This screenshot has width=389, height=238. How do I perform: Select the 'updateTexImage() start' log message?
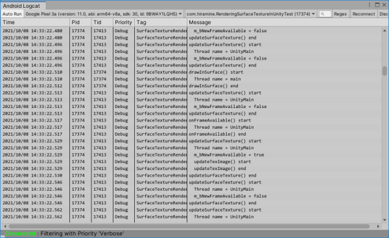222,162
